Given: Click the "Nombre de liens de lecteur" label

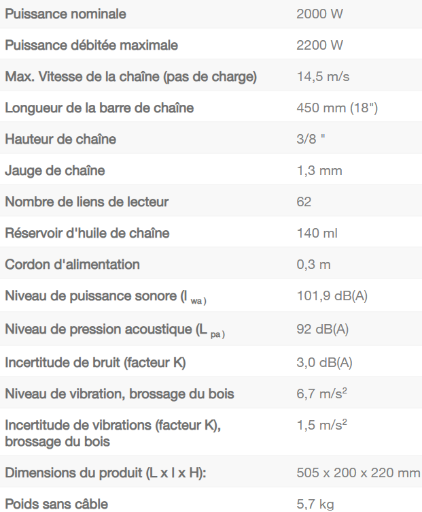Looking at the screenshot, I should point(87,202).
